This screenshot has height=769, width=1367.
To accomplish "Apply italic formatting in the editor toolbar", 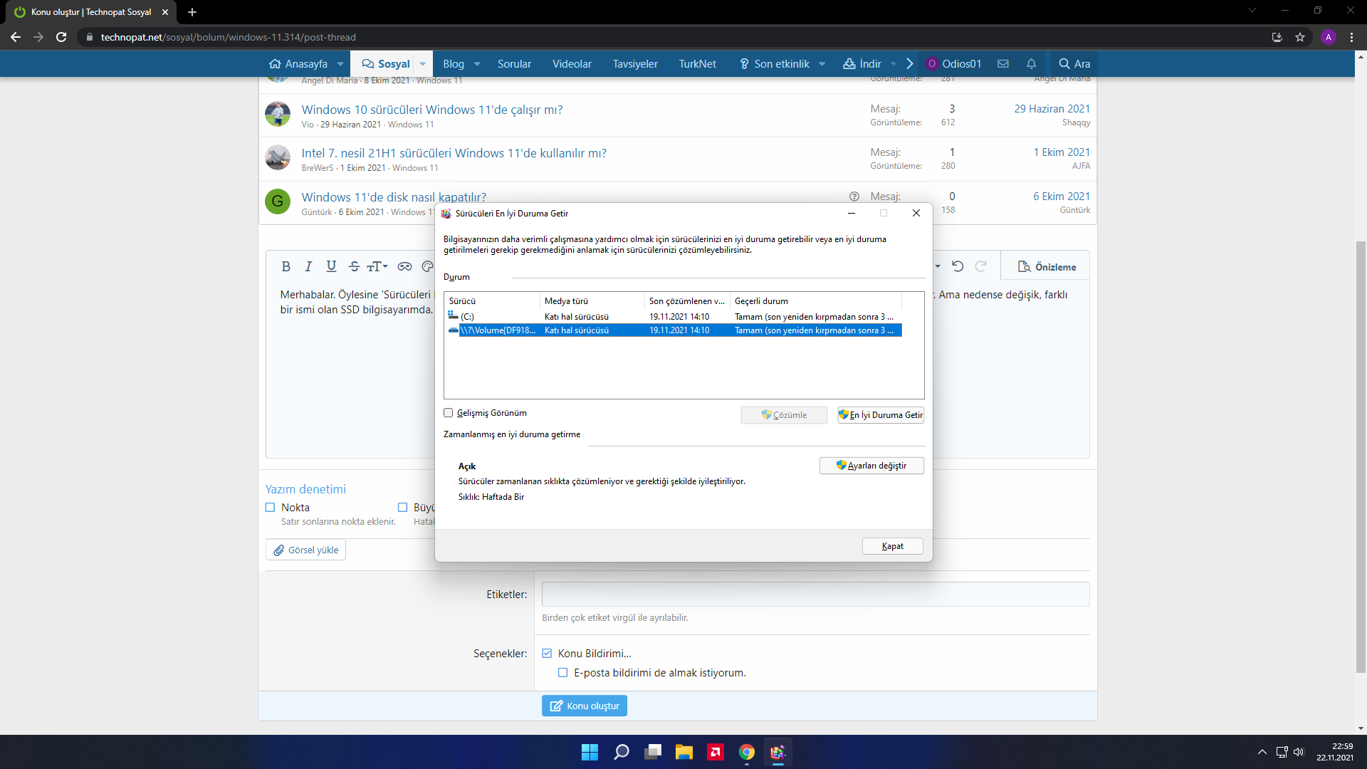I will [x=308, y=266].
